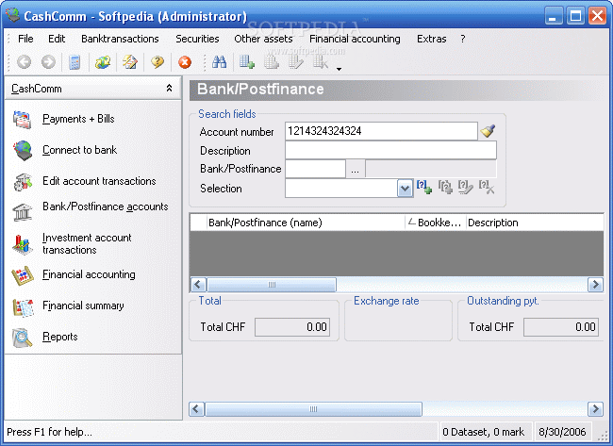The height and width of the screenshot is (446, 613).
Task: Click the globe sync toolbar icon
Action: click(103, 62)
